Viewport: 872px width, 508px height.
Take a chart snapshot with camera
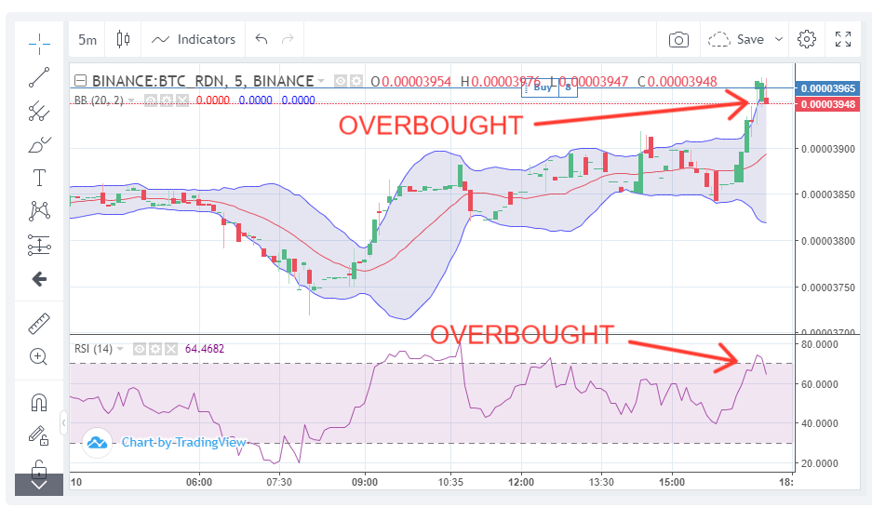coord(678,39)
